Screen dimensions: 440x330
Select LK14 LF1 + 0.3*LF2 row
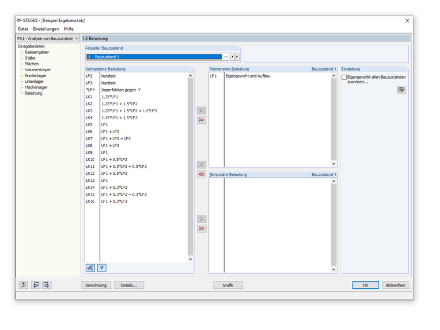(x=136, y=188)
